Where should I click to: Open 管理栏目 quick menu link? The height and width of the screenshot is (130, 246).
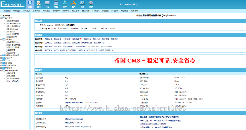[49, 43]
